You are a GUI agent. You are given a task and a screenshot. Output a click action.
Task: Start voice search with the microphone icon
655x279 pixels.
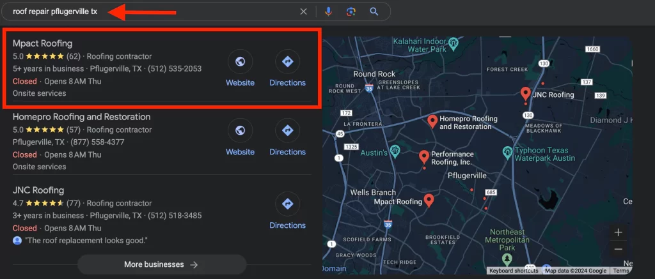click(328, 11)
